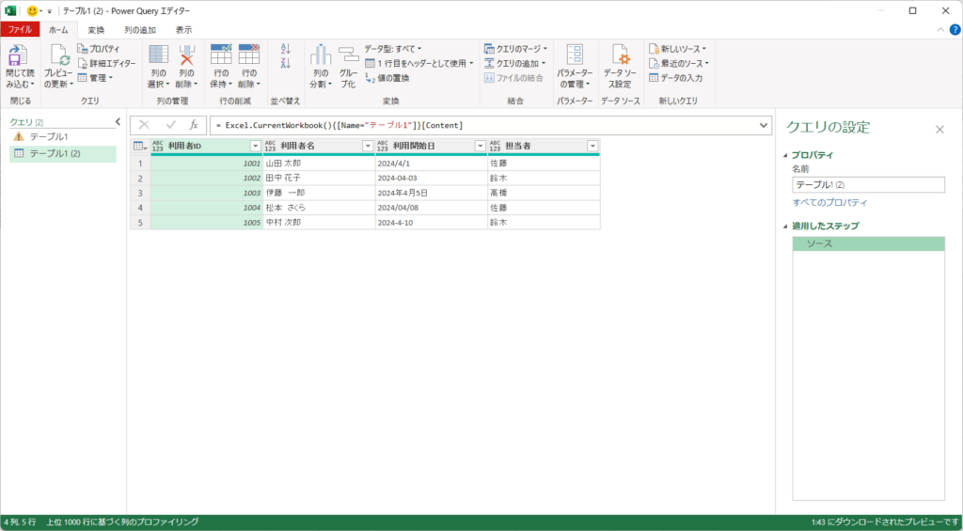Click the 列の削除 icon
Screen dimensions: 963x531
(x=187, y=54)
